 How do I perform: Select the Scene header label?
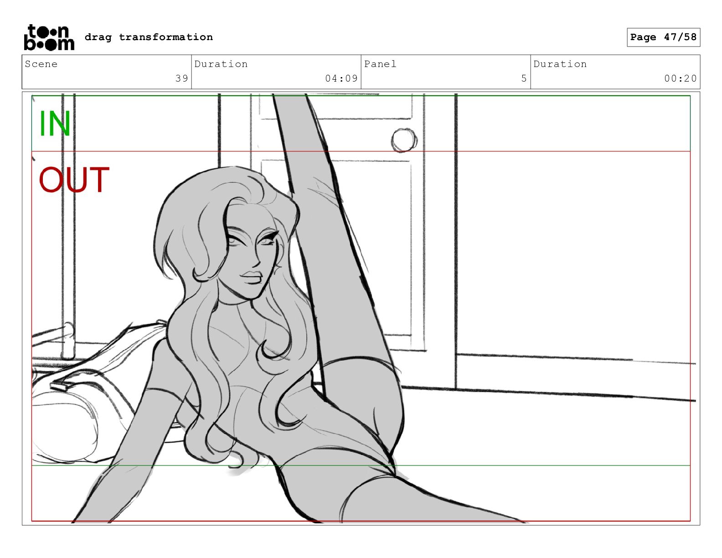[x=41, y=64]
